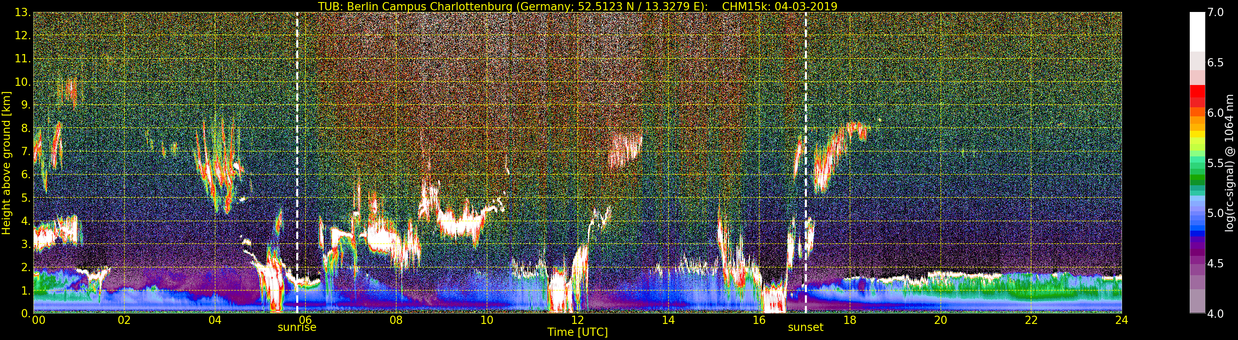Click the time axis tick "16"
Viewport: 1238px width, 340px height.
point(759,320)
